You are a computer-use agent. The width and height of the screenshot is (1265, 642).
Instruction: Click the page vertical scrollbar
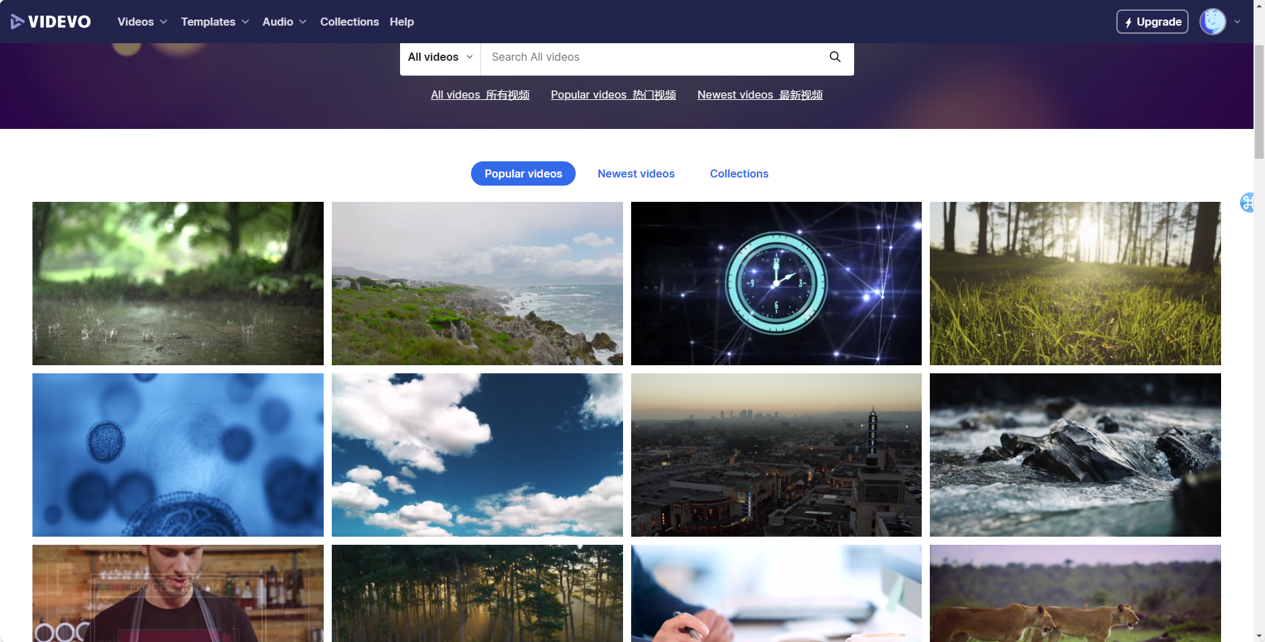pos(1259,101)
